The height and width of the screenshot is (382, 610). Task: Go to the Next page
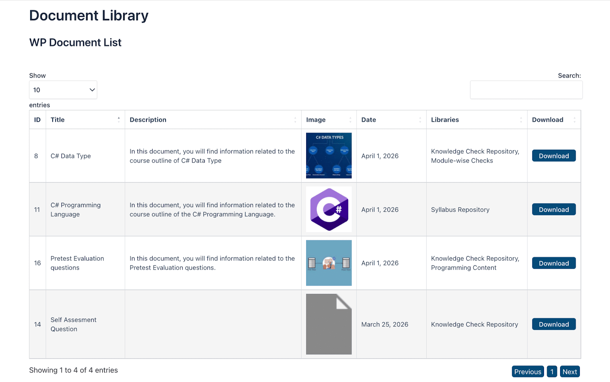[570, 372]
